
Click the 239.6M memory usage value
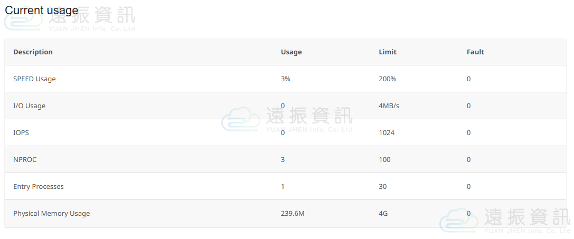[293, 213]
